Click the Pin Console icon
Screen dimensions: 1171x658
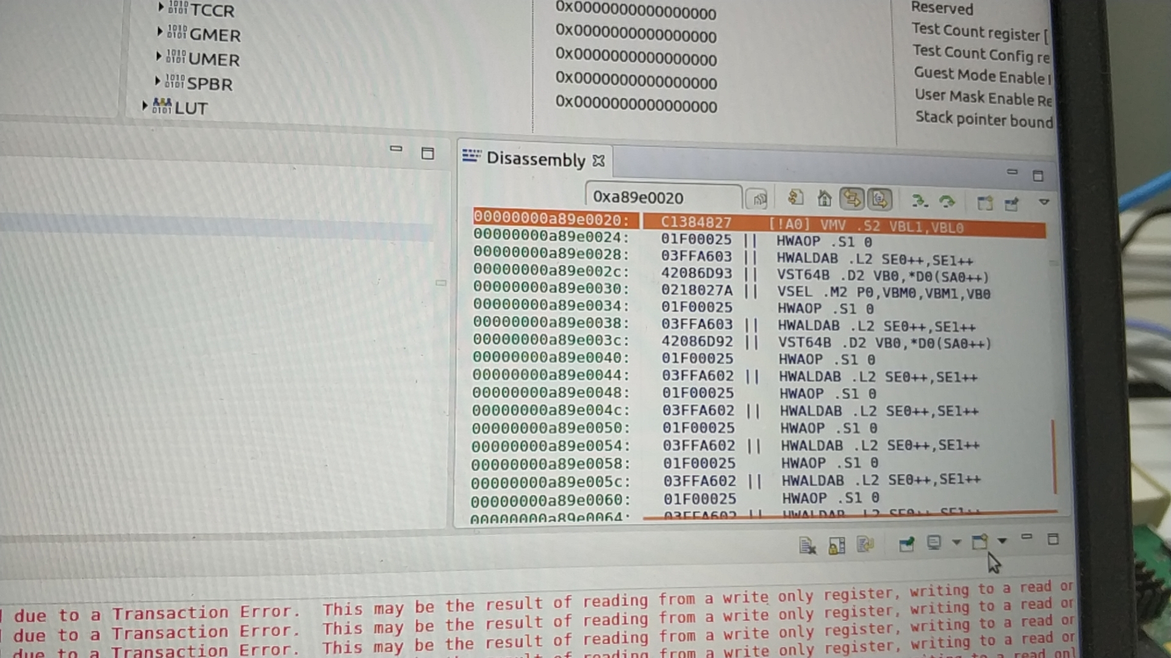(x=907, y=543)
